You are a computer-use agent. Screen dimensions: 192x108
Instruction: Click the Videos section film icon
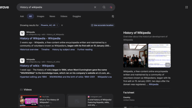pos(21,90)
